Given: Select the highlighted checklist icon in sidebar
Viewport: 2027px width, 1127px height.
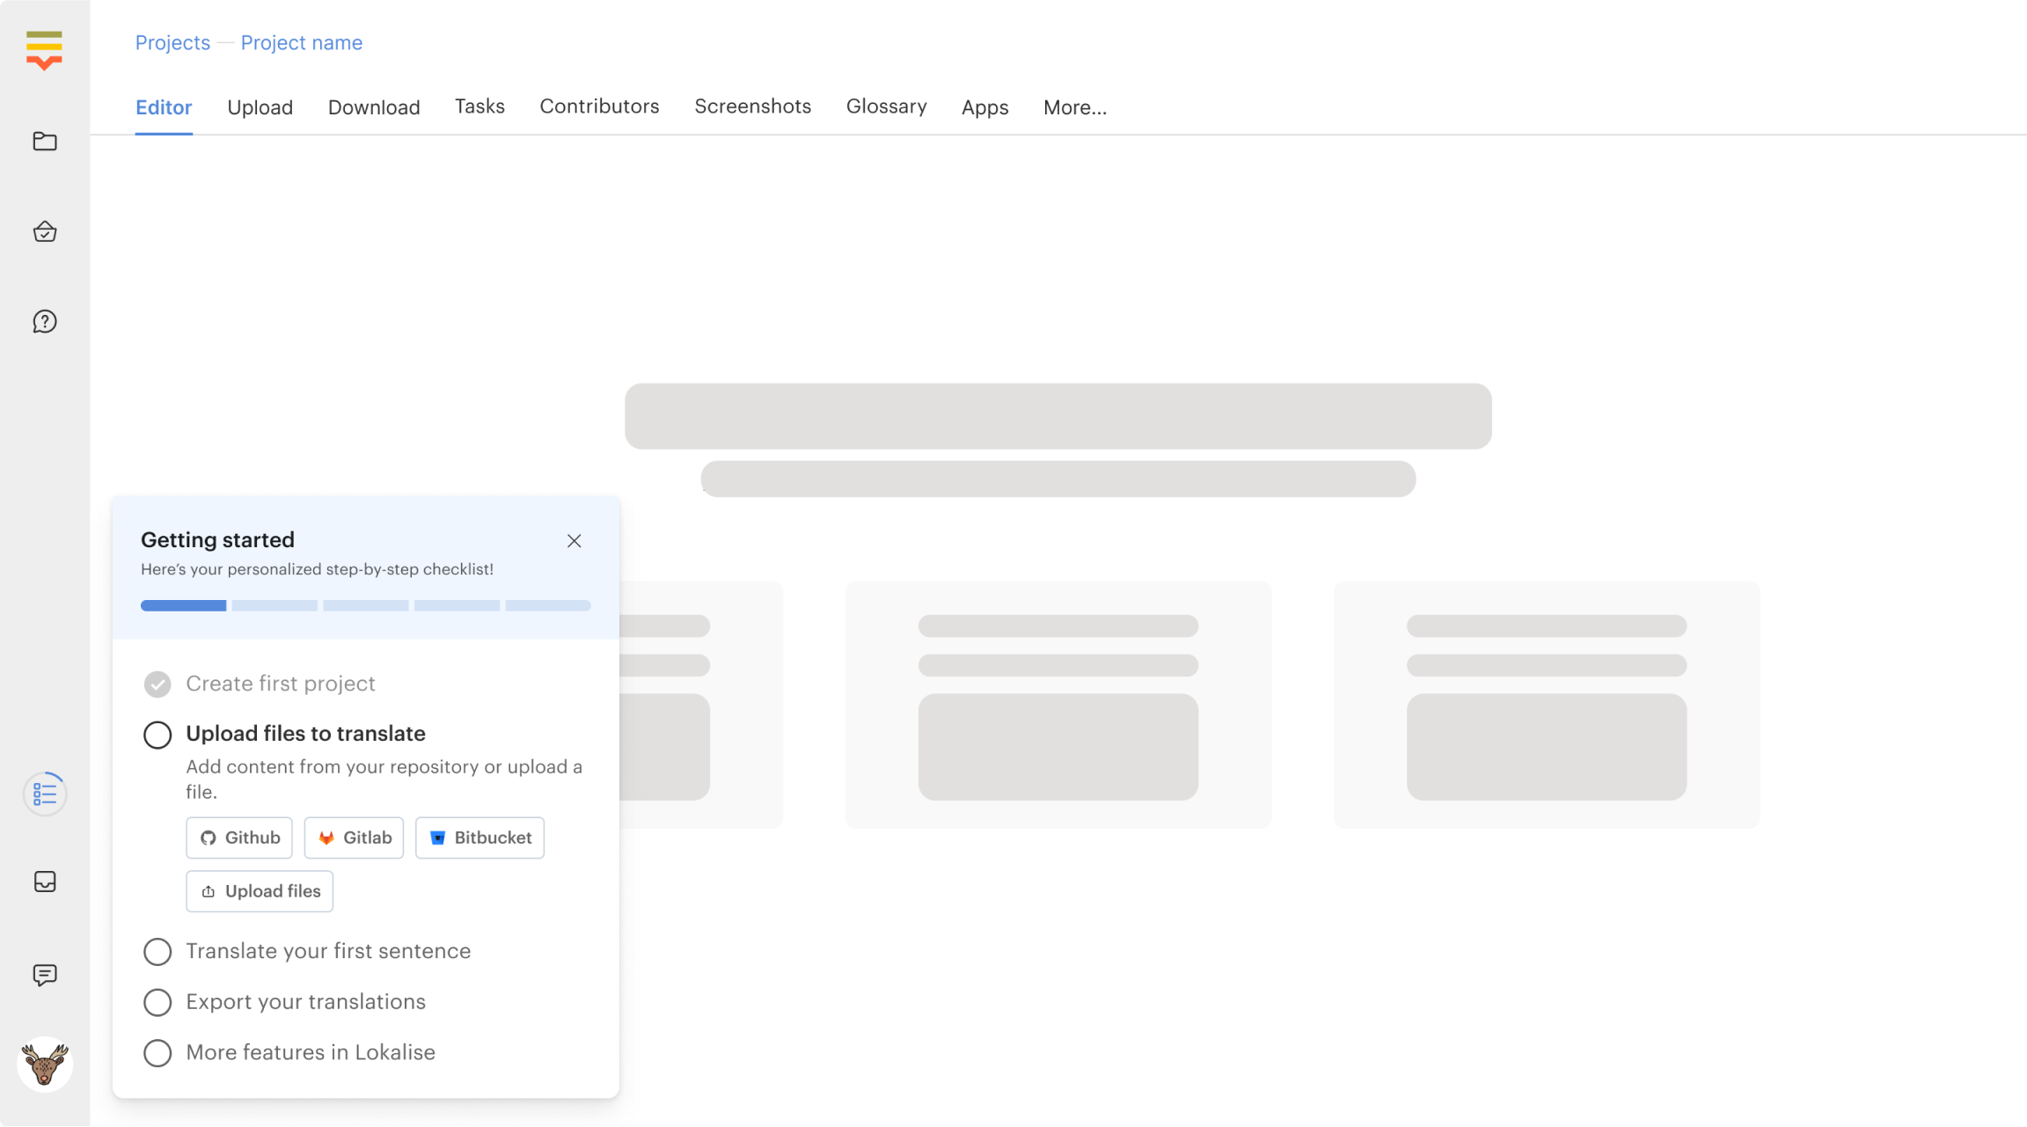Looking at the screenshot, I should (44, 793).
